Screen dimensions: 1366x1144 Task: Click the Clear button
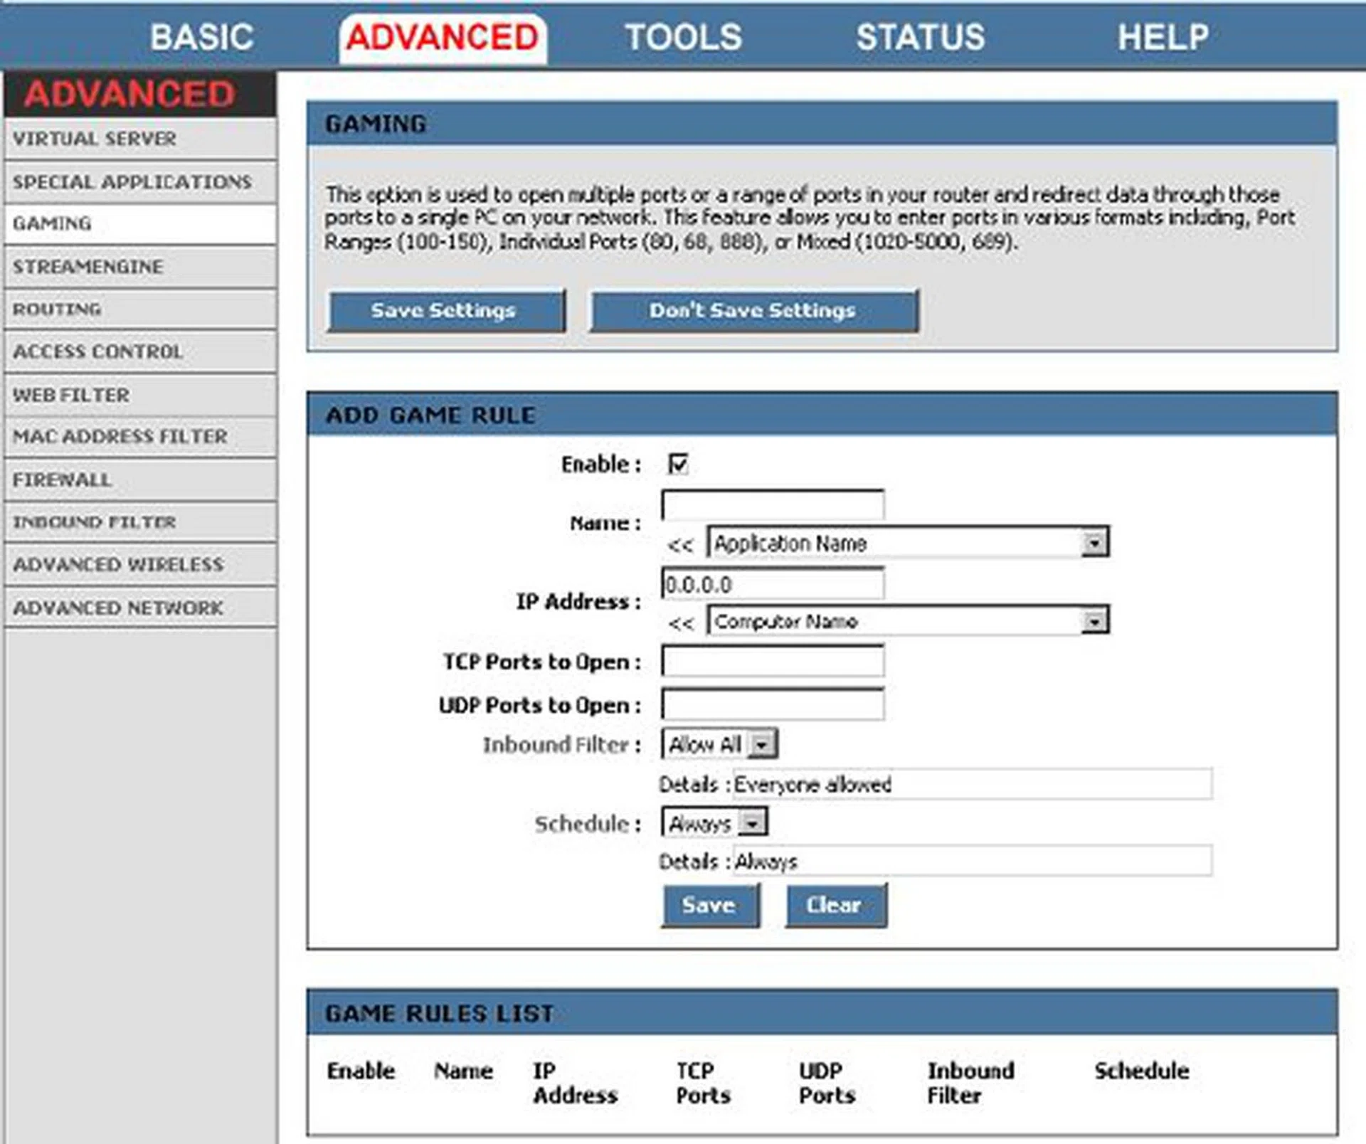(835, 905)
